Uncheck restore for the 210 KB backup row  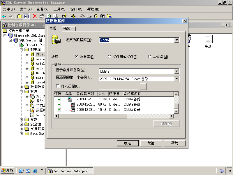pos(59,99)
